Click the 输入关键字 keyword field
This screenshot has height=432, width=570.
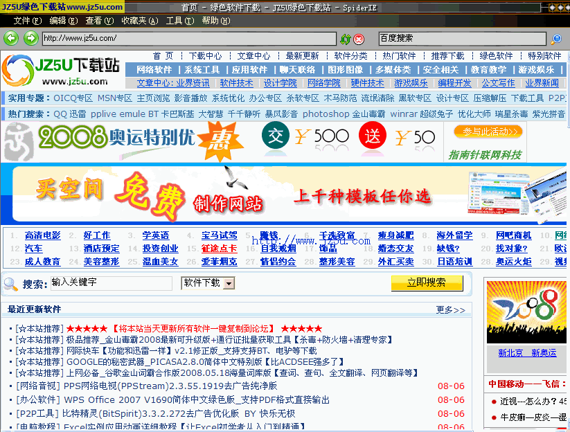coord(112,283)
